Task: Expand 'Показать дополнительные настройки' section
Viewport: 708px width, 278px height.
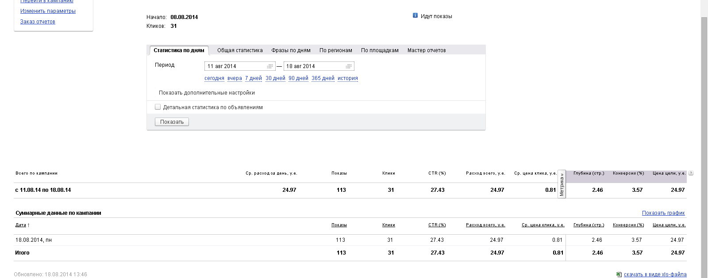Action: [207, 93]
